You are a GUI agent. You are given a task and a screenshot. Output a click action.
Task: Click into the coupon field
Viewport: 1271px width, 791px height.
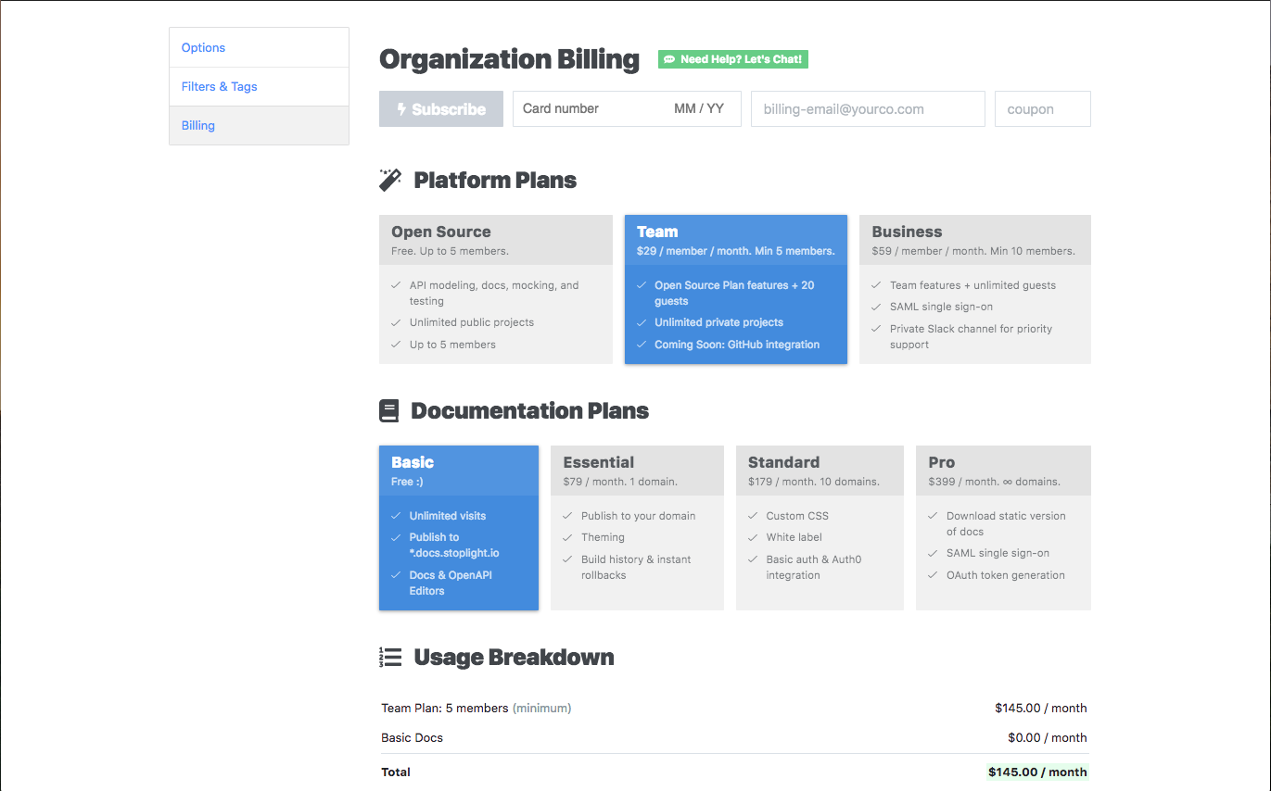[1042, 109]
